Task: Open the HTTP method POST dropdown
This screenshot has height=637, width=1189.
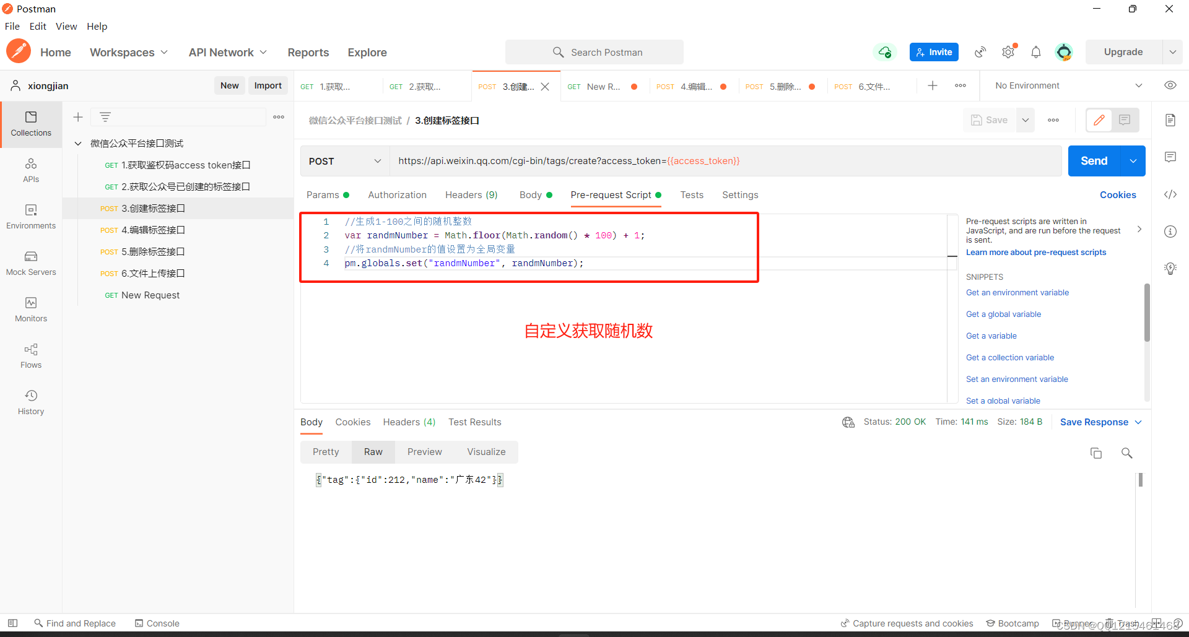Action: click(345, 161)
